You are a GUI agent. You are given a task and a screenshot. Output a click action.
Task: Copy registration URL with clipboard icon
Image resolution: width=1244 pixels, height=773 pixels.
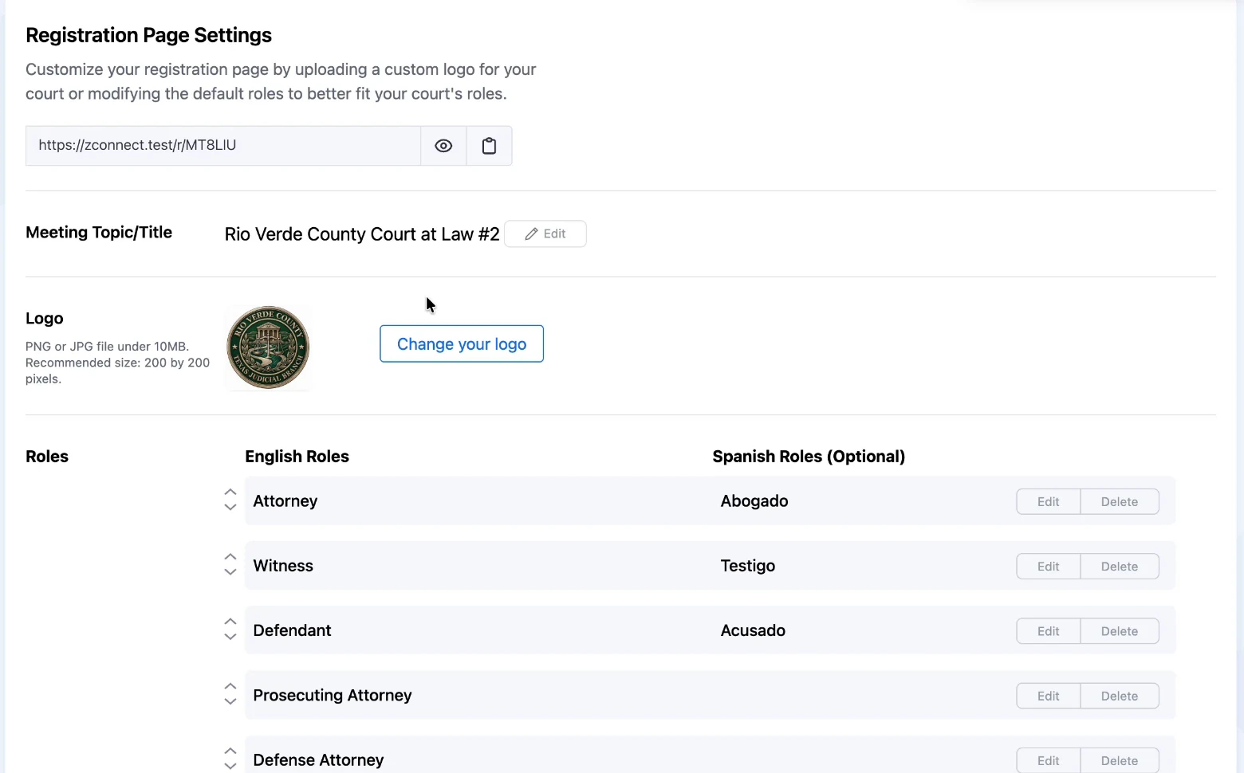pos(489,146)
